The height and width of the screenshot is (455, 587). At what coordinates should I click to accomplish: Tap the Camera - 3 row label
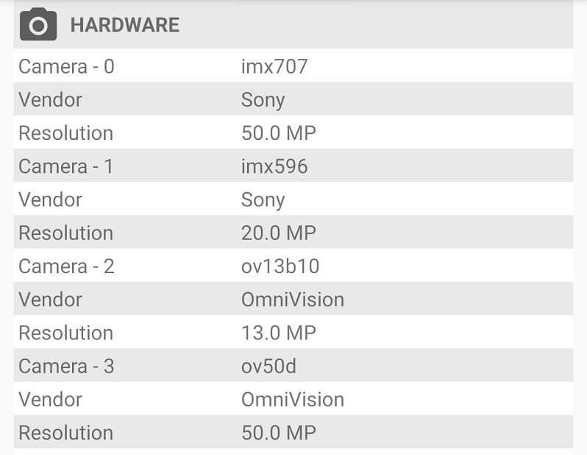pyautogui.click(x=66, y=366)
